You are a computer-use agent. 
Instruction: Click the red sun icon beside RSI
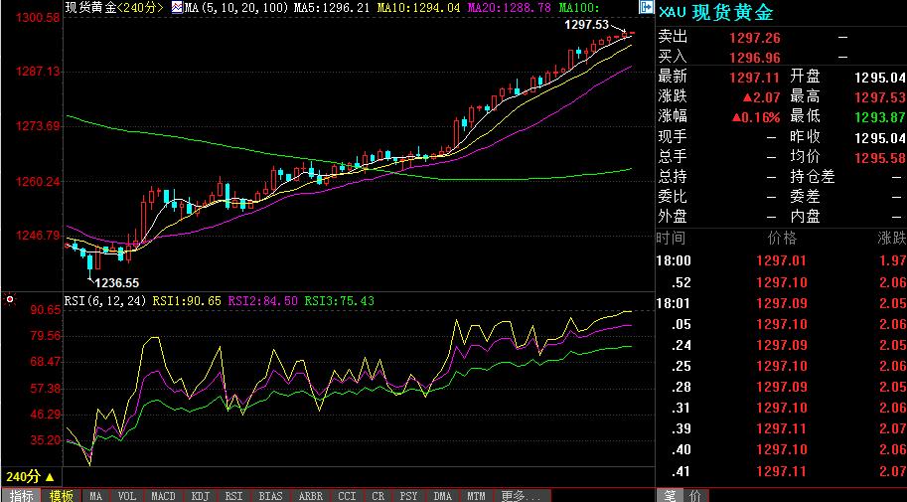(x=9, y=300)
